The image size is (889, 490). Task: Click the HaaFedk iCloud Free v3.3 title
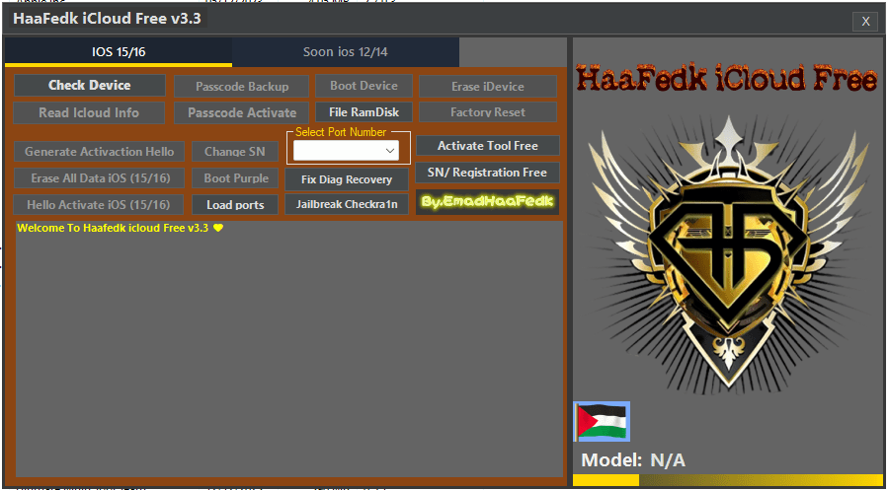coord(107,18)
